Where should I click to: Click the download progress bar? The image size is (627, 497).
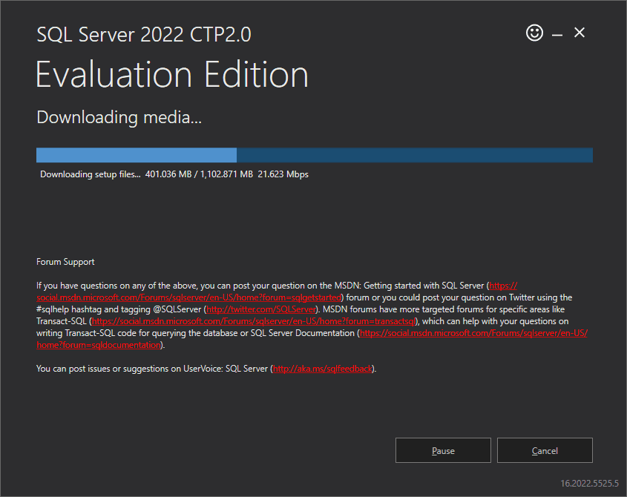pyautogui.click(x=315, y=155)
